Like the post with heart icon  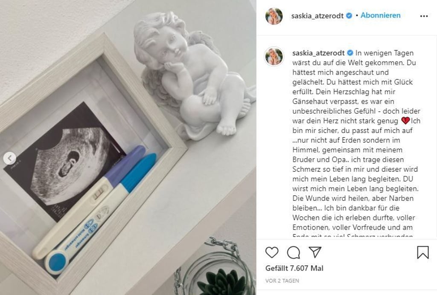point(272,252)
